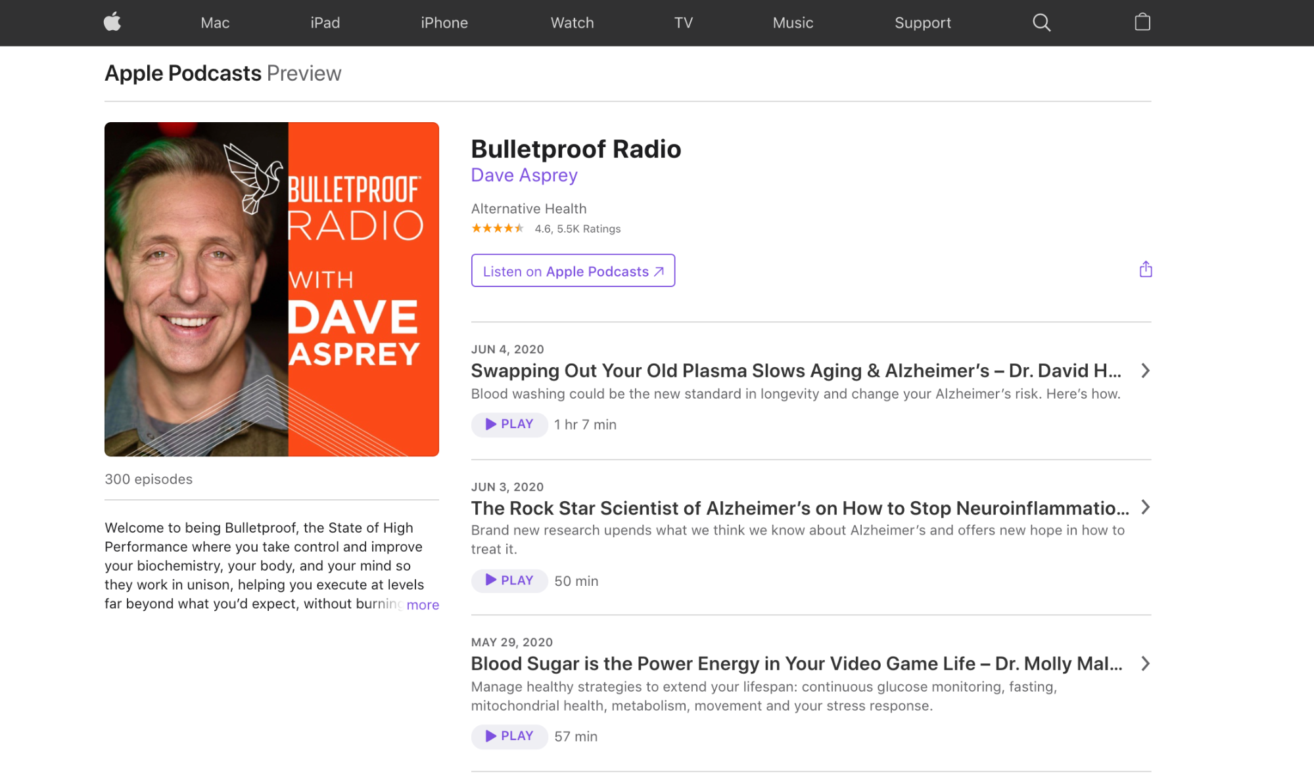Open chevron for Swapping Out Your Old Plasma episode
Viewport: 1314px width, 775px height.
(x=1145, y=370)
